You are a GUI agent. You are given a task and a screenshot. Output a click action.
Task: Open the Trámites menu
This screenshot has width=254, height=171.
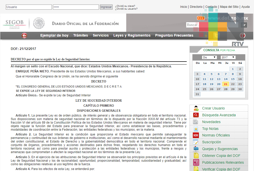pyautogui.click(x=80, y=35)
